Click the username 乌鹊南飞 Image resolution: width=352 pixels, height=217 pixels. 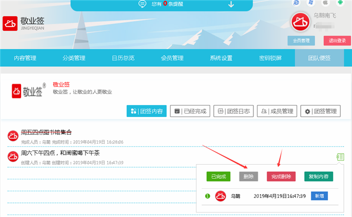click(x=325, y=16)
